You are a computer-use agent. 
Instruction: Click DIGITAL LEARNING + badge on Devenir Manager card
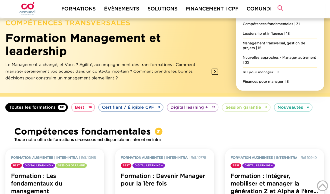click(x=149, y=165)
